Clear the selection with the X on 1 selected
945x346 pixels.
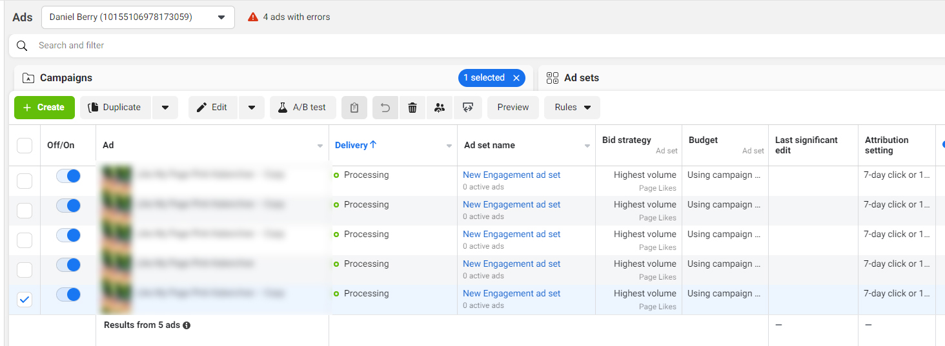pos(516,78)
